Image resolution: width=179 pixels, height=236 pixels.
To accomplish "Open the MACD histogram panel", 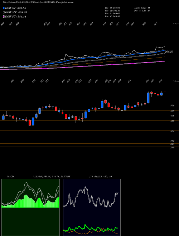I will pyautogui.click(x=30, y=207).
